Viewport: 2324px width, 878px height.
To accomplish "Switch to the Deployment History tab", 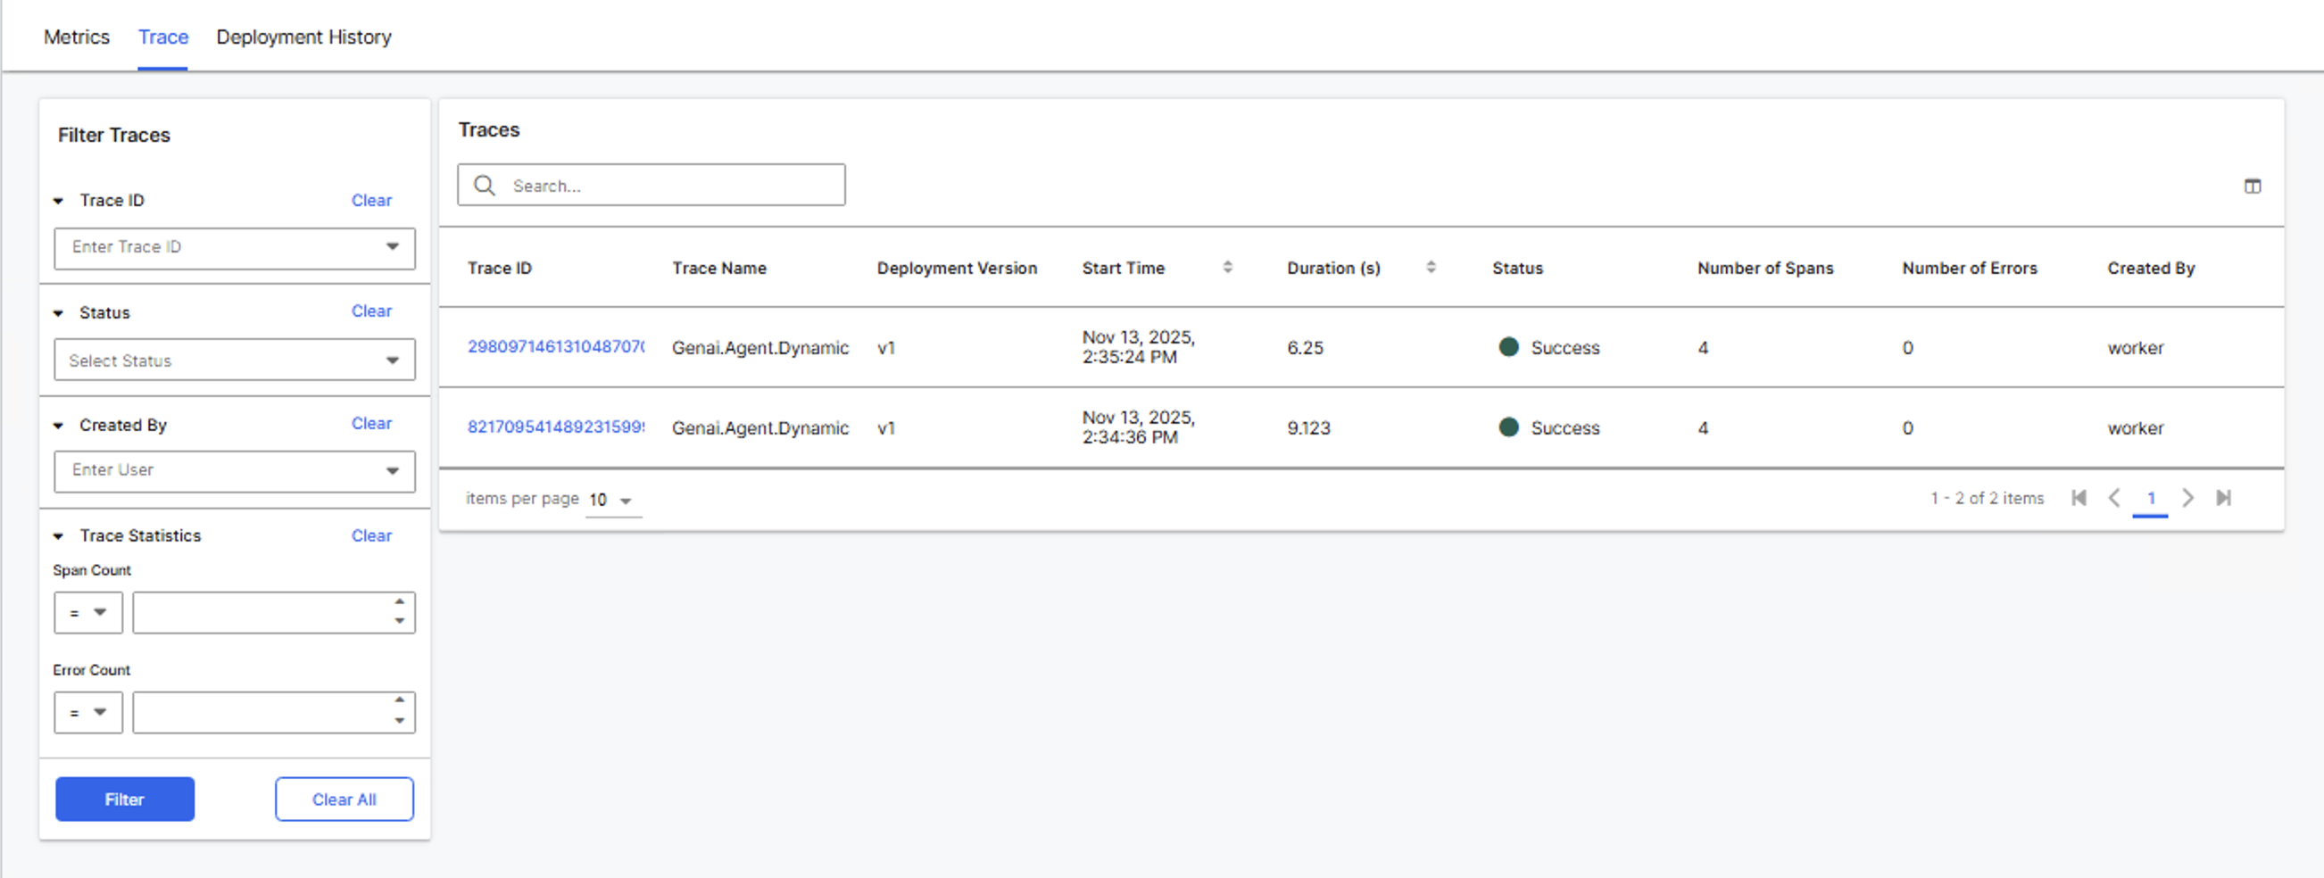I will coord(303,37).
